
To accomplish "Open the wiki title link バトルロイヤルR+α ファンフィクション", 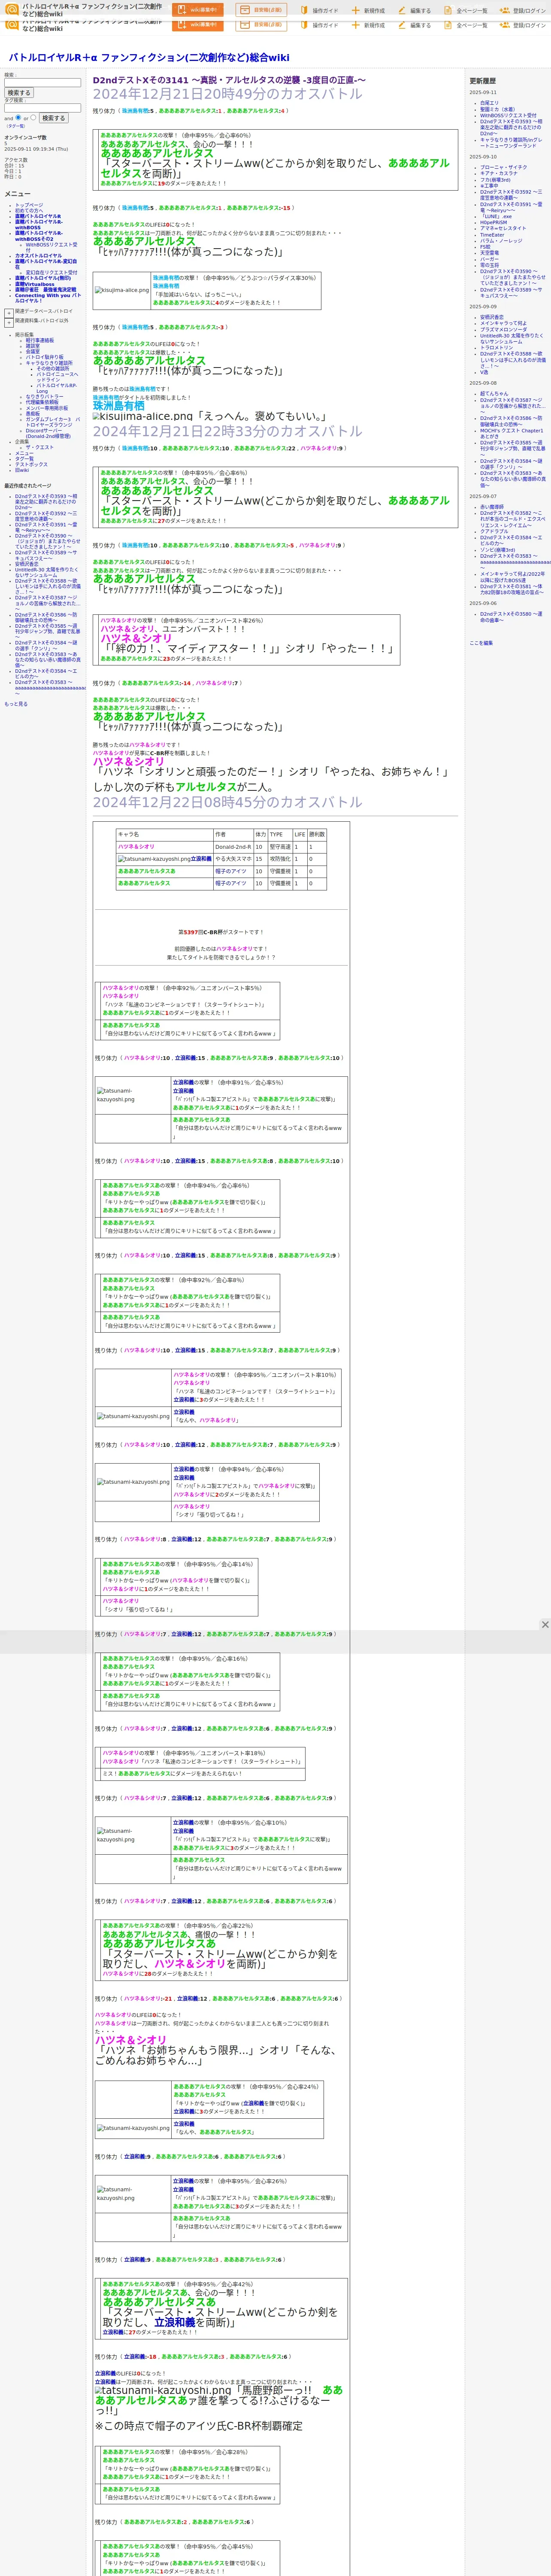I will tap(149, 58).
